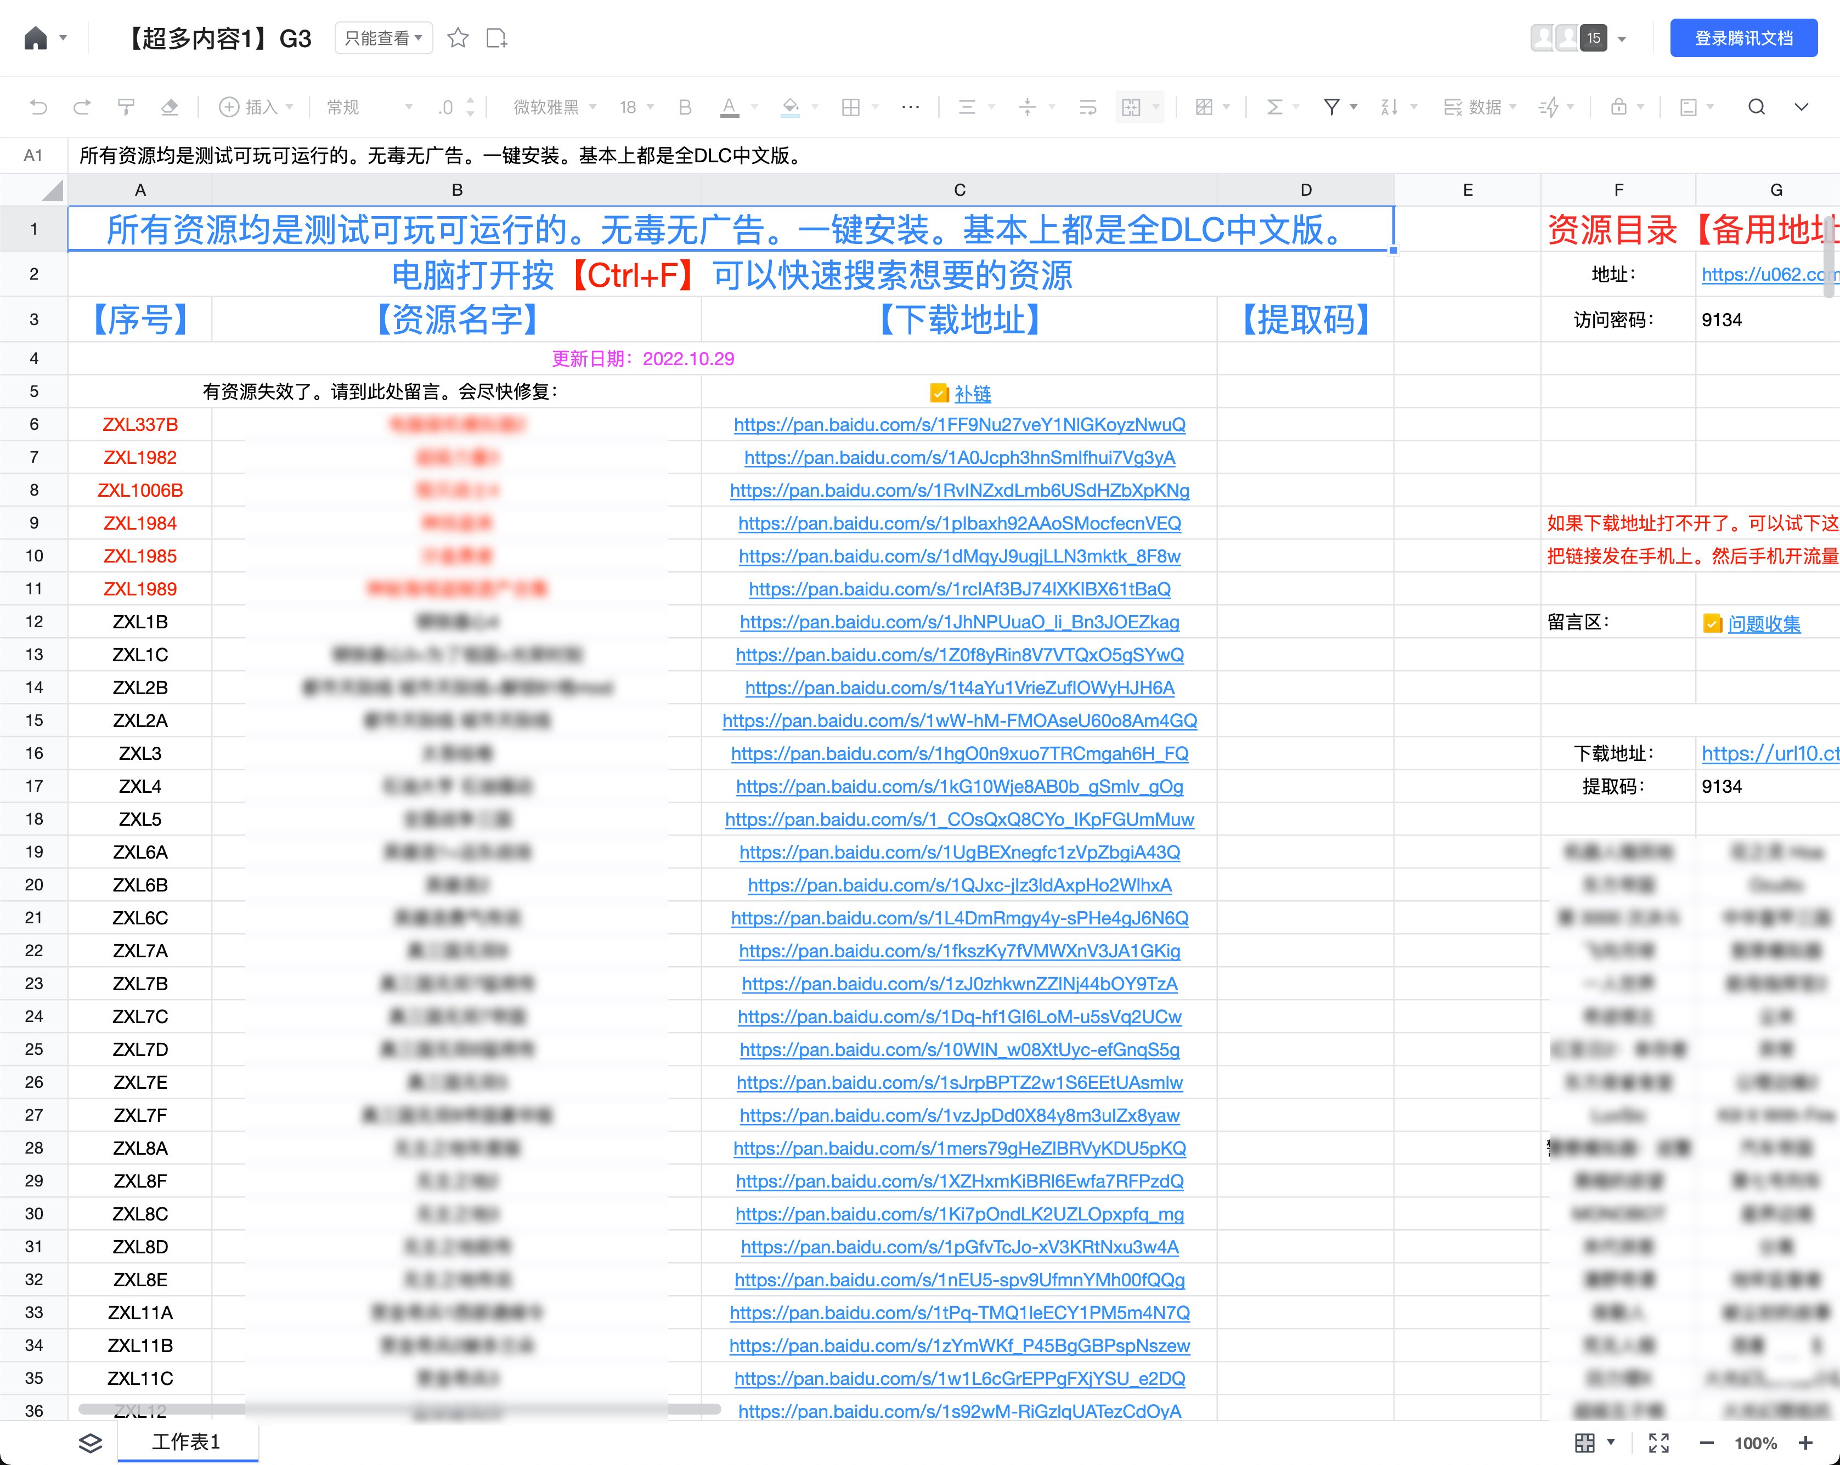
Task: Click the 登录腾讯文档 login button
Action: coord(1743,38)
